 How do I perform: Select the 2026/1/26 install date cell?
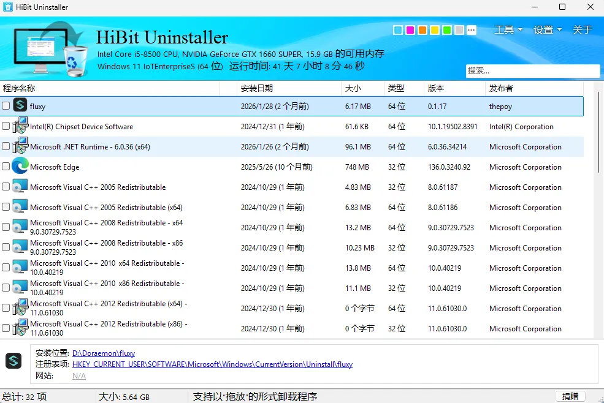tap(275, 146)
